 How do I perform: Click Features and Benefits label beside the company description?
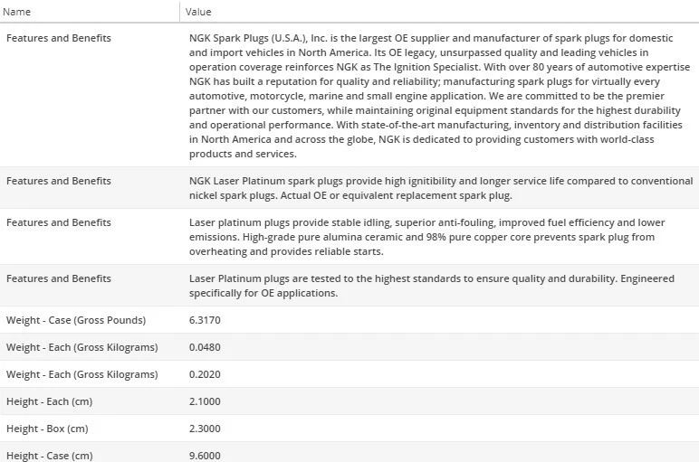pyautogui.click(x=59, y=38)
